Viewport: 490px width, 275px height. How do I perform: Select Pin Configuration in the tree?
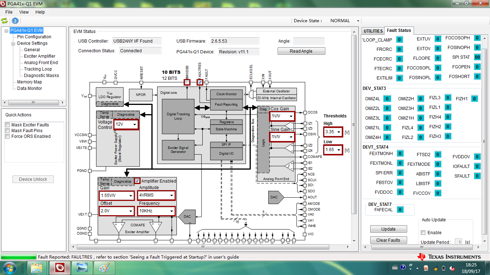34,37
